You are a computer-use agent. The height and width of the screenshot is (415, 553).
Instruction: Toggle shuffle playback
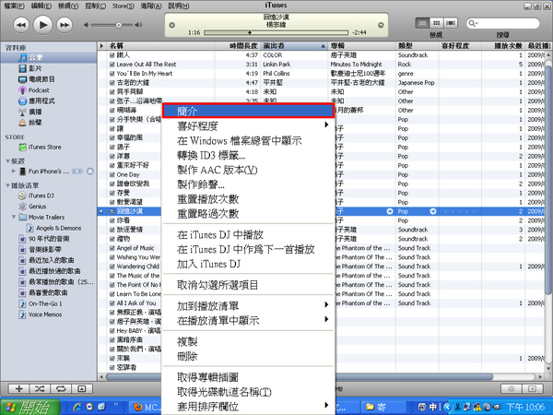point(40,389)
